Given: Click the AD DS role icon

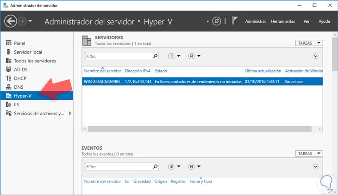Looking at the screenshot, I should coord(9,69).
